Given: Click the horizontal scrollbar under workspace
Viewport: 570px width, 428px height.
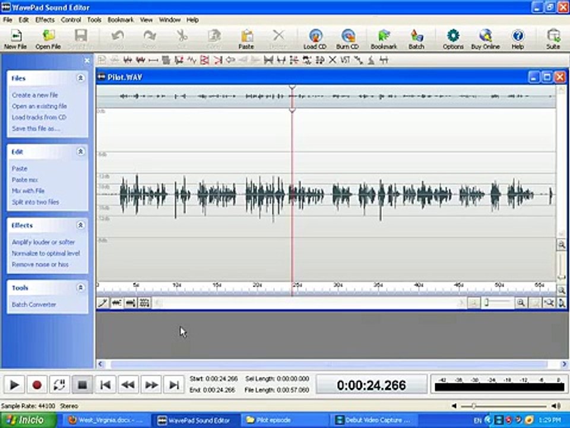Looking at the screenshot, I should tap(329, 364).
